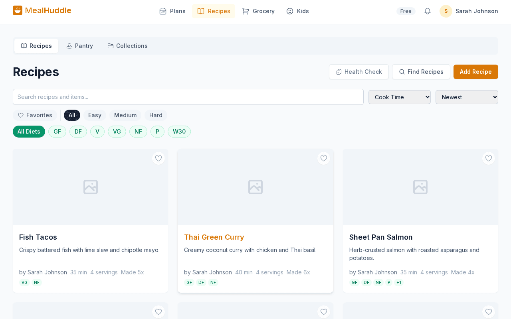Viewport: 511px width, 319px height.
Task: Favorite the Fish Tacos recipe heart icon
Action: [158, 158]
